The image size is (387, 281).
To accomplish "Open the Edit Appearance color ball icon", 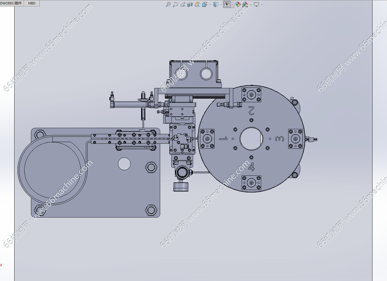I will pyautogui.click(x=238, y=4).
